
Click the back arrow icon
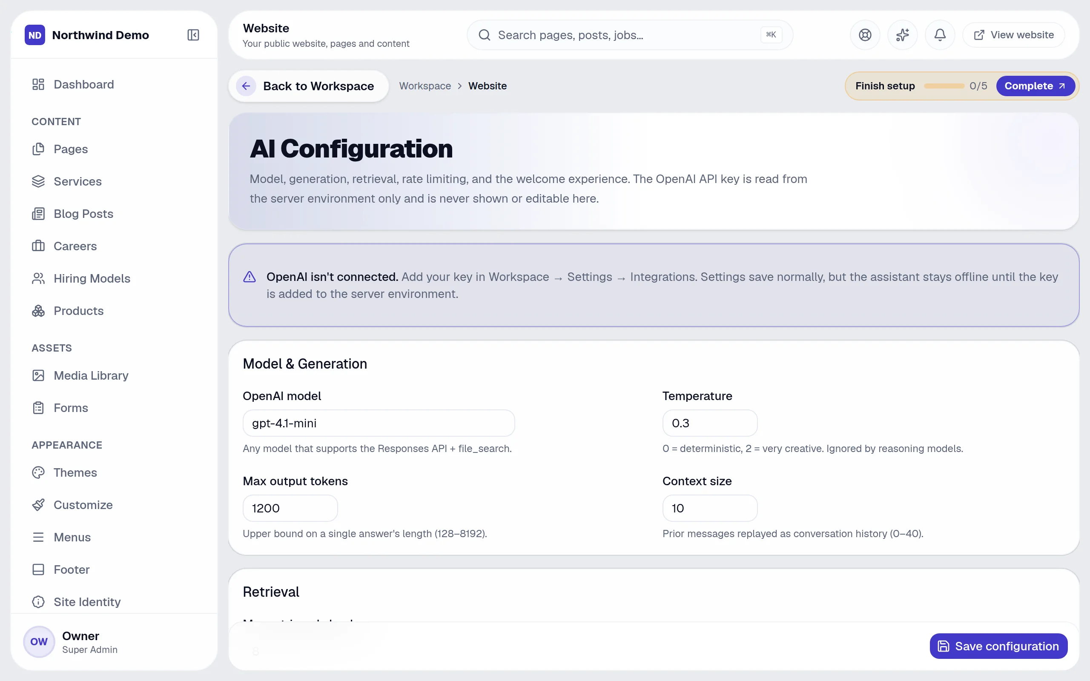tap(246, 86)
